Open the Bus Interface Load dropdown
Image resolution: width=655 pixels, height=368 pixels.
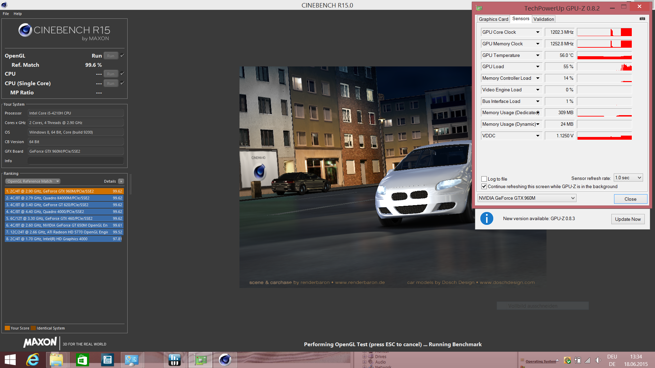538,101
